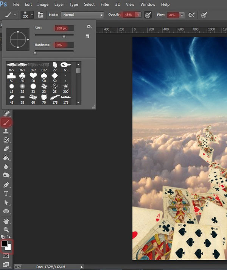
Task: Open the Window menu
Action: (148, 4)
